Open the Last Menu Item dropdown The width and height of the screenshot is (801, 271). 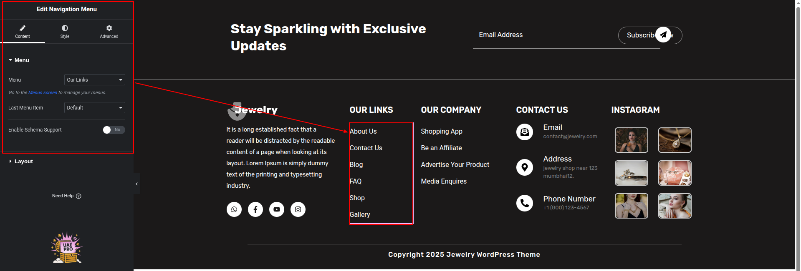pyautogui.click(x=95, y=108)
